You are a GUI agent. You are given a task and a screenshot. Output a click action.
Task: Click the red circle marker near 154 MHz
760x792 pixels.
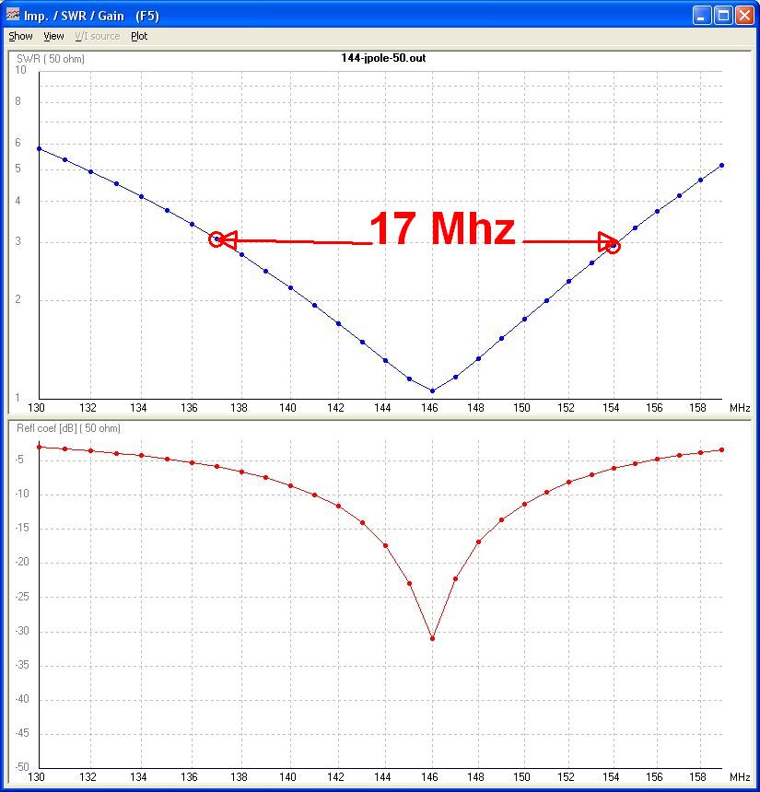(x=614, y=246)
